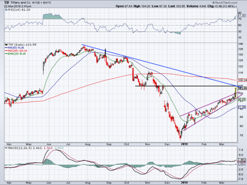Click the 81.00 RSI value tag on right axis
Viewport: 247px width, 185px height.
[x=242, y=16]
